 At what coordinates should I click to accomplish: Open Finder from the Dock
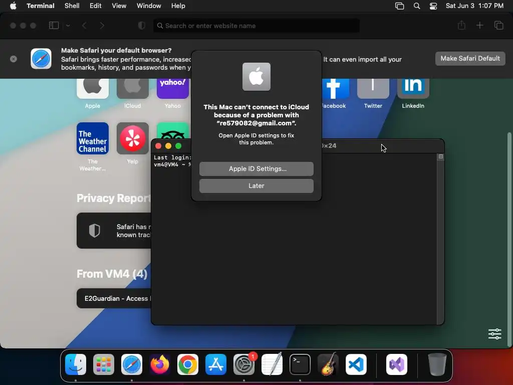coord(76,364)
